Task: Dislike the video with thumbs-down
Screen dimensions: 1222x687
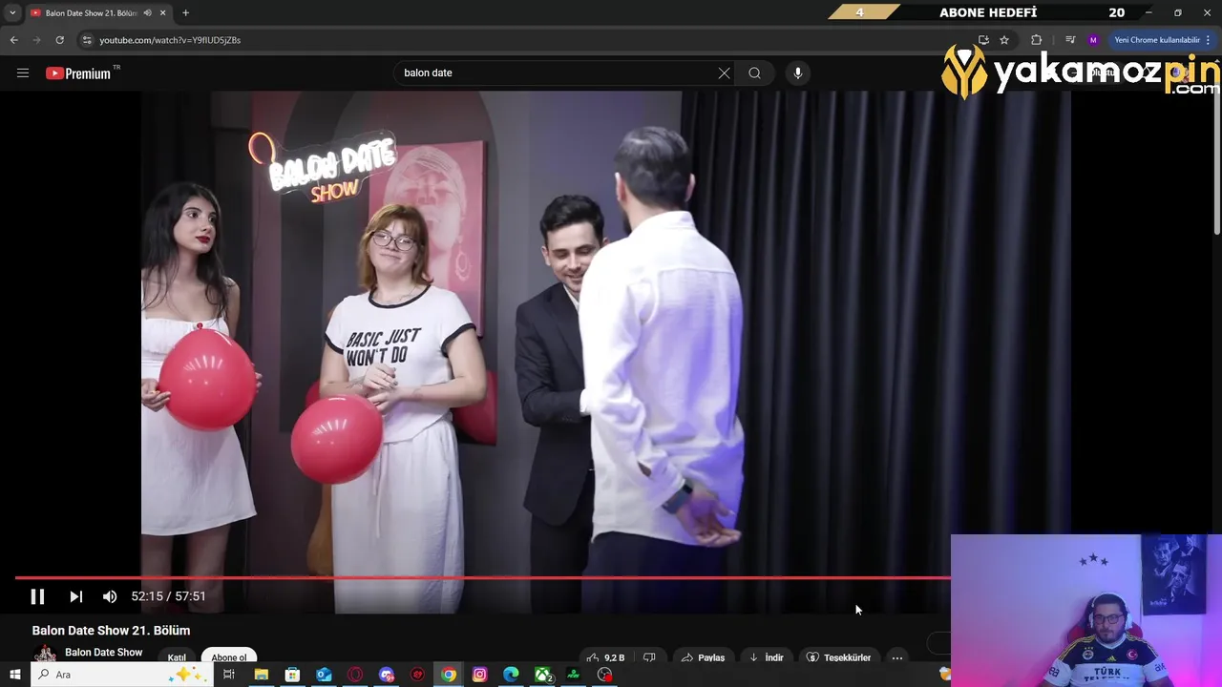Action: 649,656
